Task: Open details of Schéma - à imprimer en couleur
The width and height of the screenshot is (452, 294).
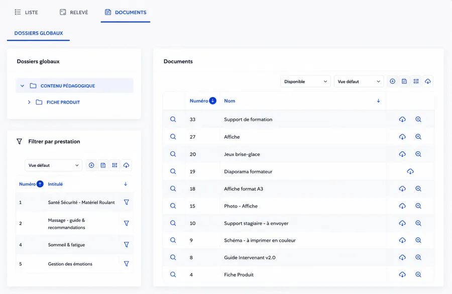Action: (173, 240)
